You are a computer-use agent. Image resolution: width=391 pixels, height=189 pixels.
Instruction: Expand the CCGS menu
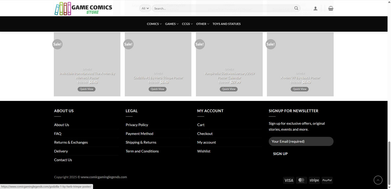point(187,24)
